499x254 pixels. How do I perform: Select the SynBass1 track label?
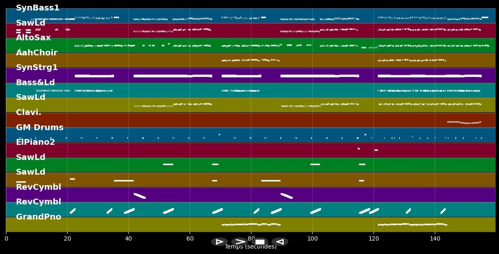coord(37,8)
